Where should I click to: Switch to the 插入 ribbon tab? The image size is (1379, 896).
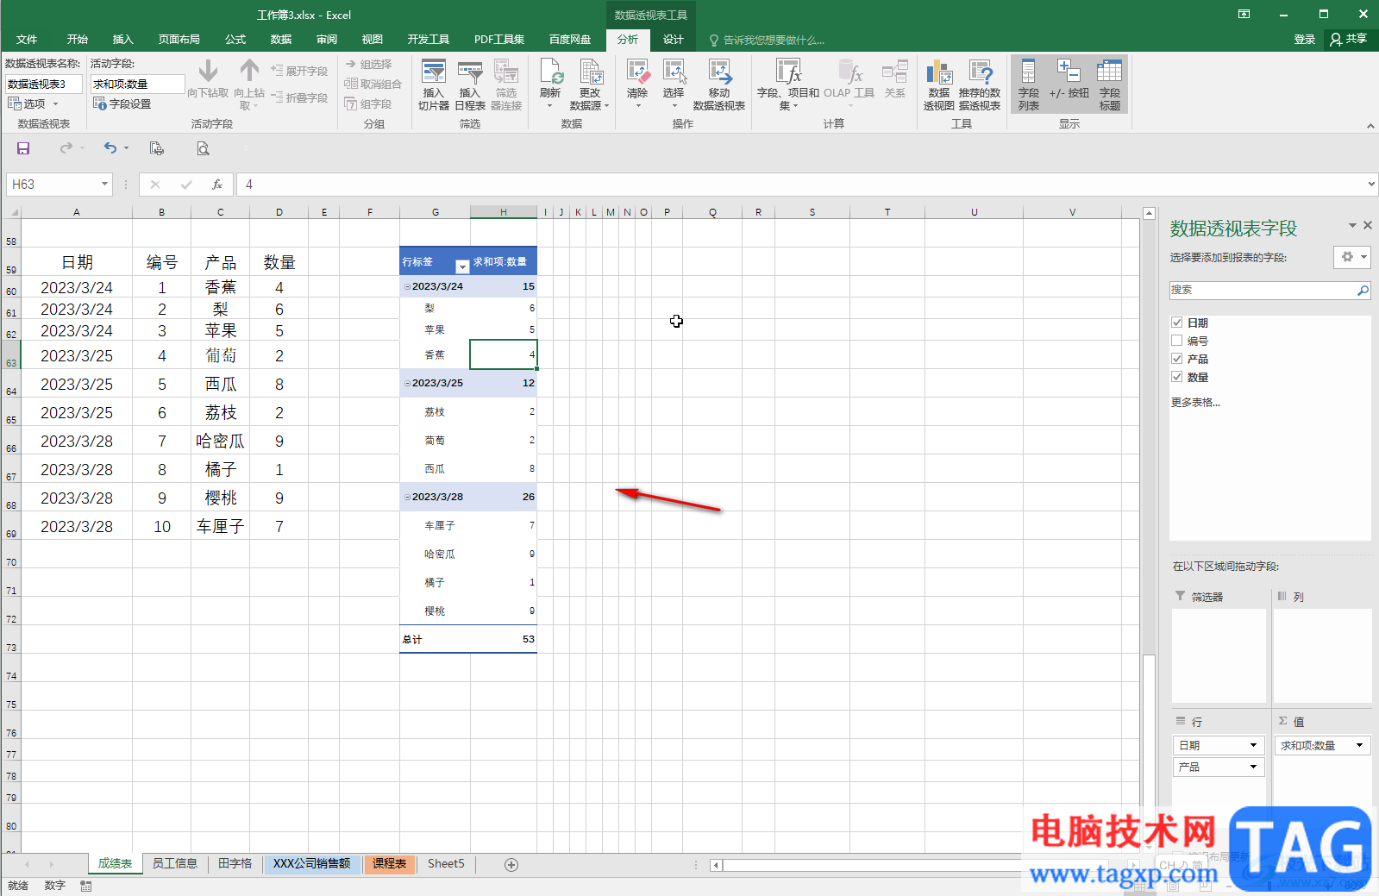[x=123, y=39]
